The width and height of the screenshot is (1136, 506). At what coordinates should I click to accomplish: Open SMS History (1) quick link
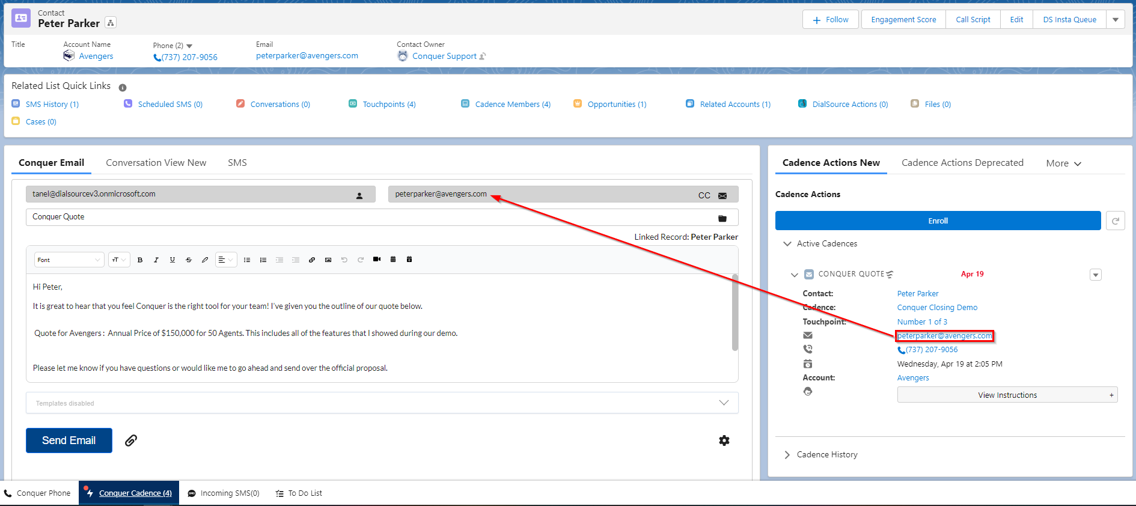(x=52, y=104)
